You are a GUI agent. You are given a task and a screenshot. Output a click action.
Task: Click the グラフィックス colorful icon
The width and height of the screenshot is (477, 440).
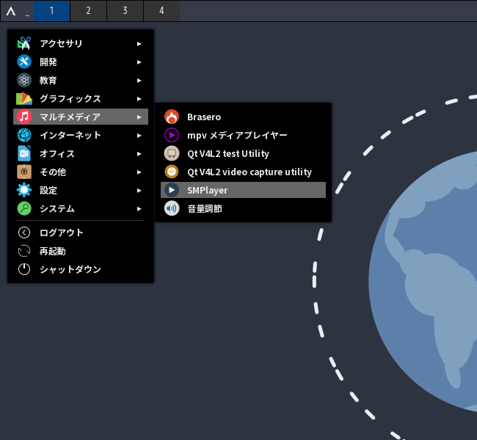coord(24,98)
